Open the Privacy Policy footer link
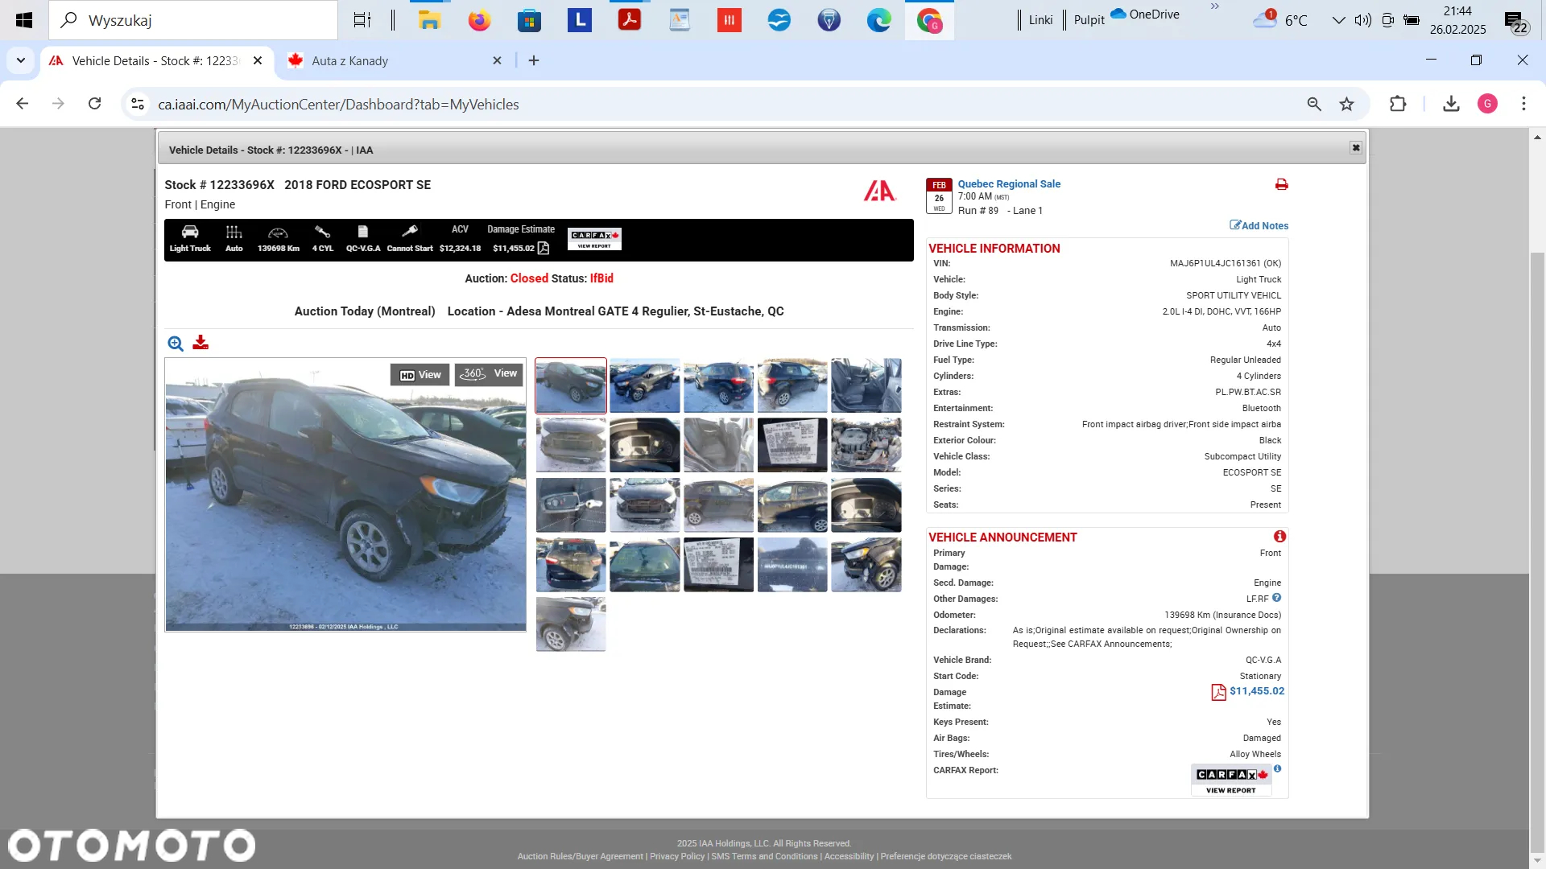1546x869 pixels. (x=677, y=856)
